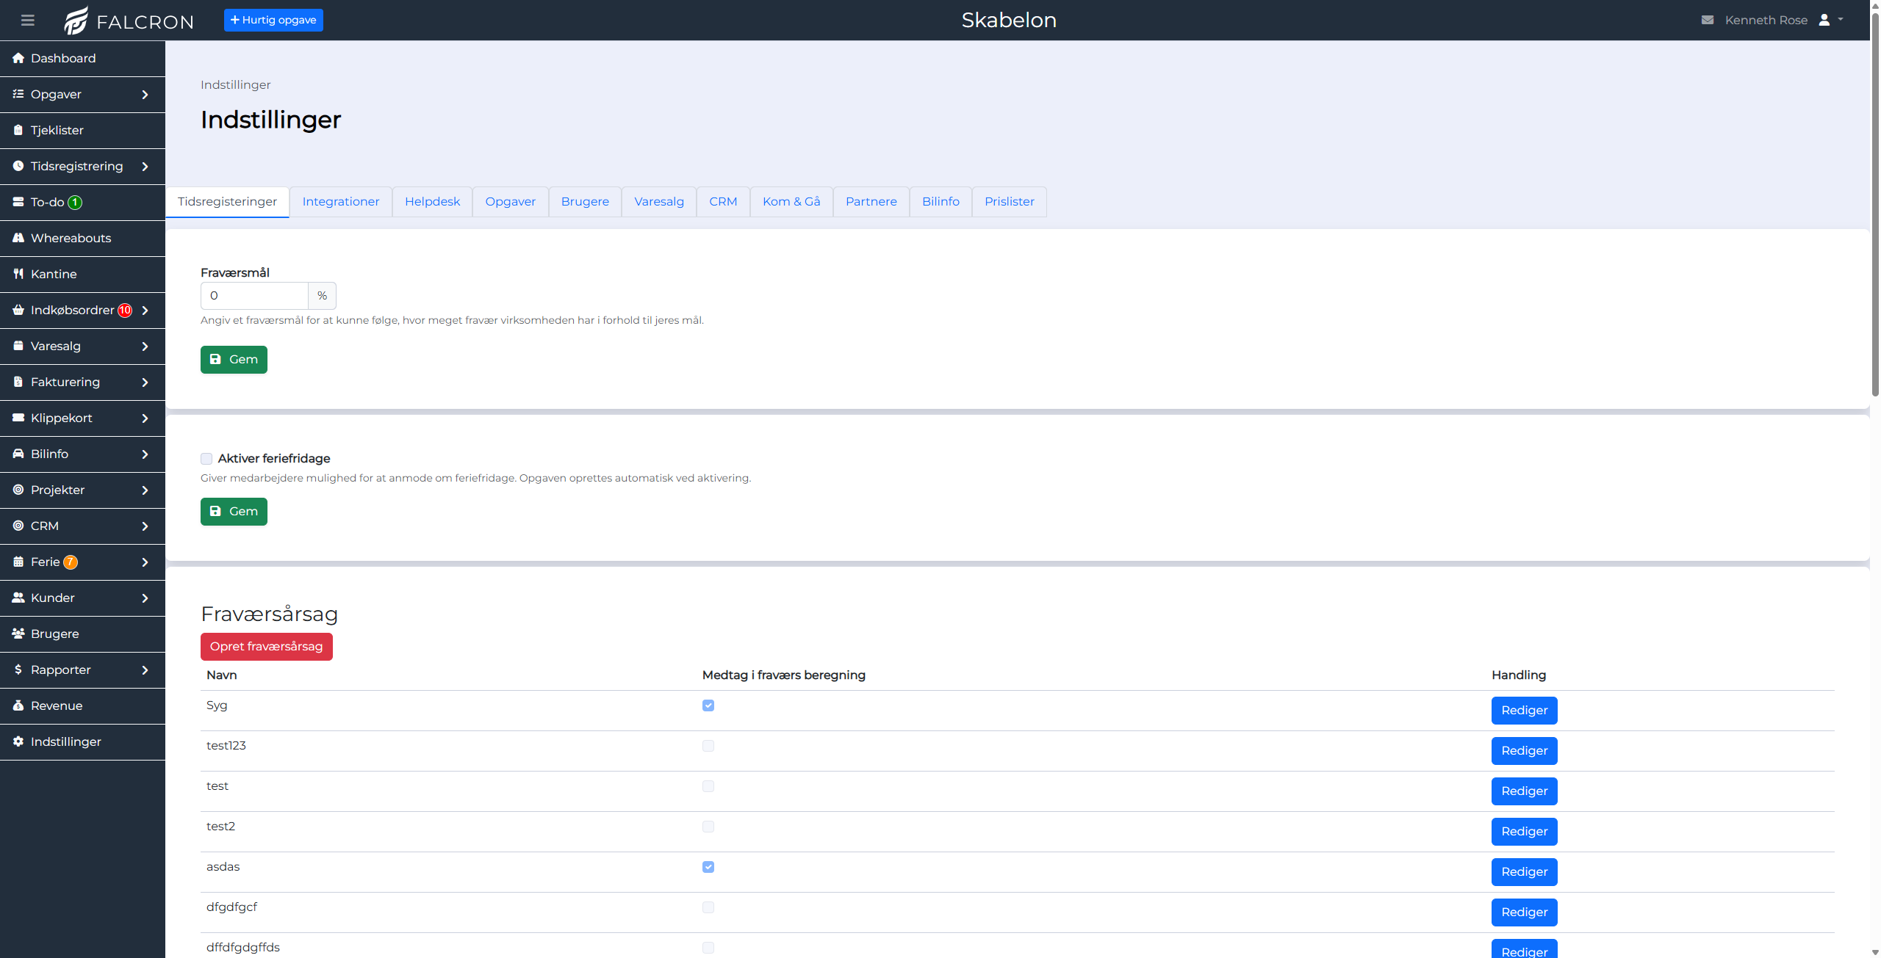Click the Dashboard home icon
1881x958 pixels.
coord(18,58)
